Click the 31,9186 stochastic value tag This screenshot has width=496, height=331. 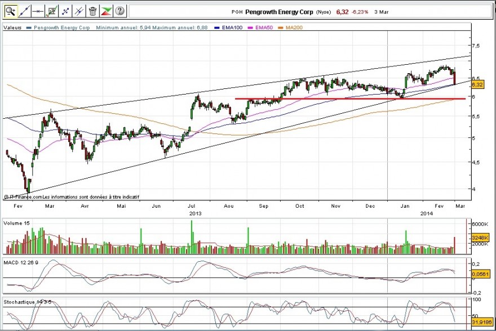point(482,322)
